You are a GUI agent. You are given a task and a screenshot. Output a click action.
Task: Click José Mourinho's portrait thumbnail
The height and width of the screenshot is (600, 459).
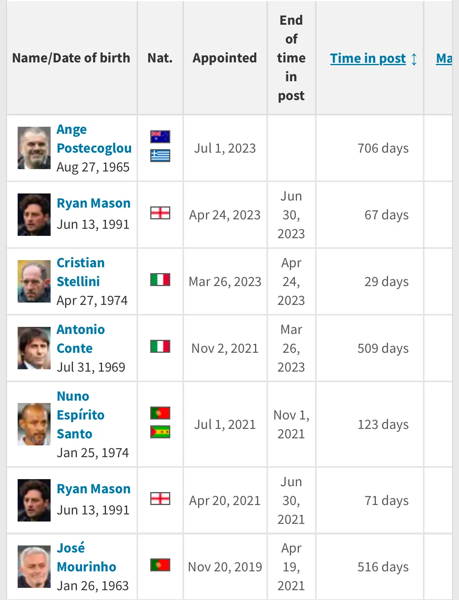34,567
